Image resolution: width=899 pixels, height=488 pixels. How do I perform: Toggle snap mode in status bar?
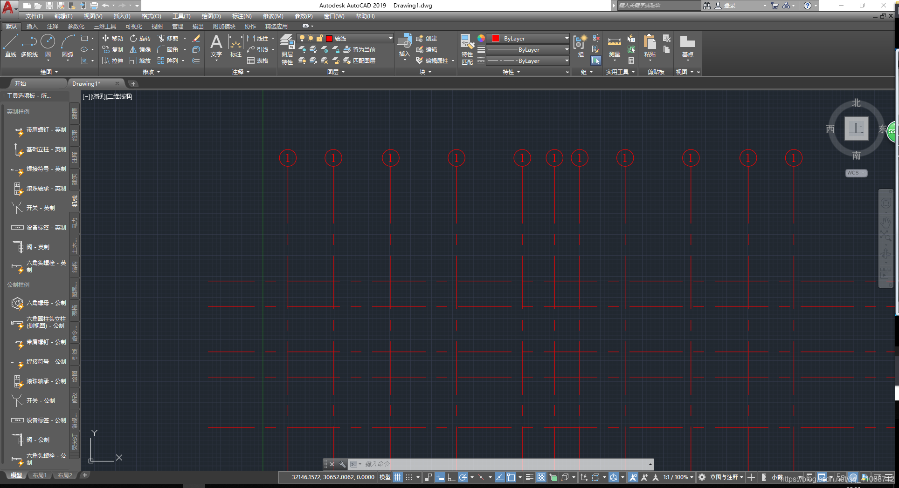(409, 477)
